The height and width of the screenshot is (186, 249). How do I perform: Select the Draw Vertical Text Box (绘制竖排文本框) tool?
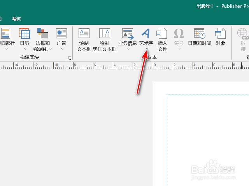coord(105,40)
